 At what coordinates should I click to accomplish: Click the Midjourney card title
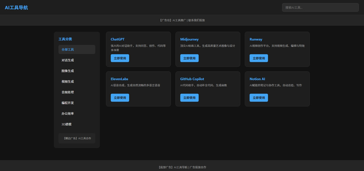189,39
